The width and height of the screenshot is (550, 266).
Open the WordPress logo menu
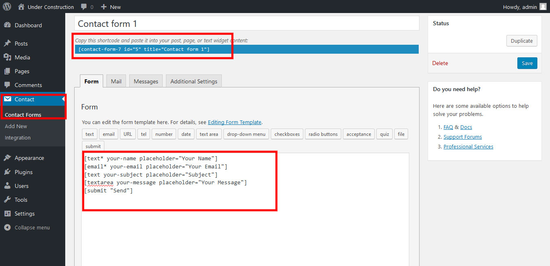(7, 7)
